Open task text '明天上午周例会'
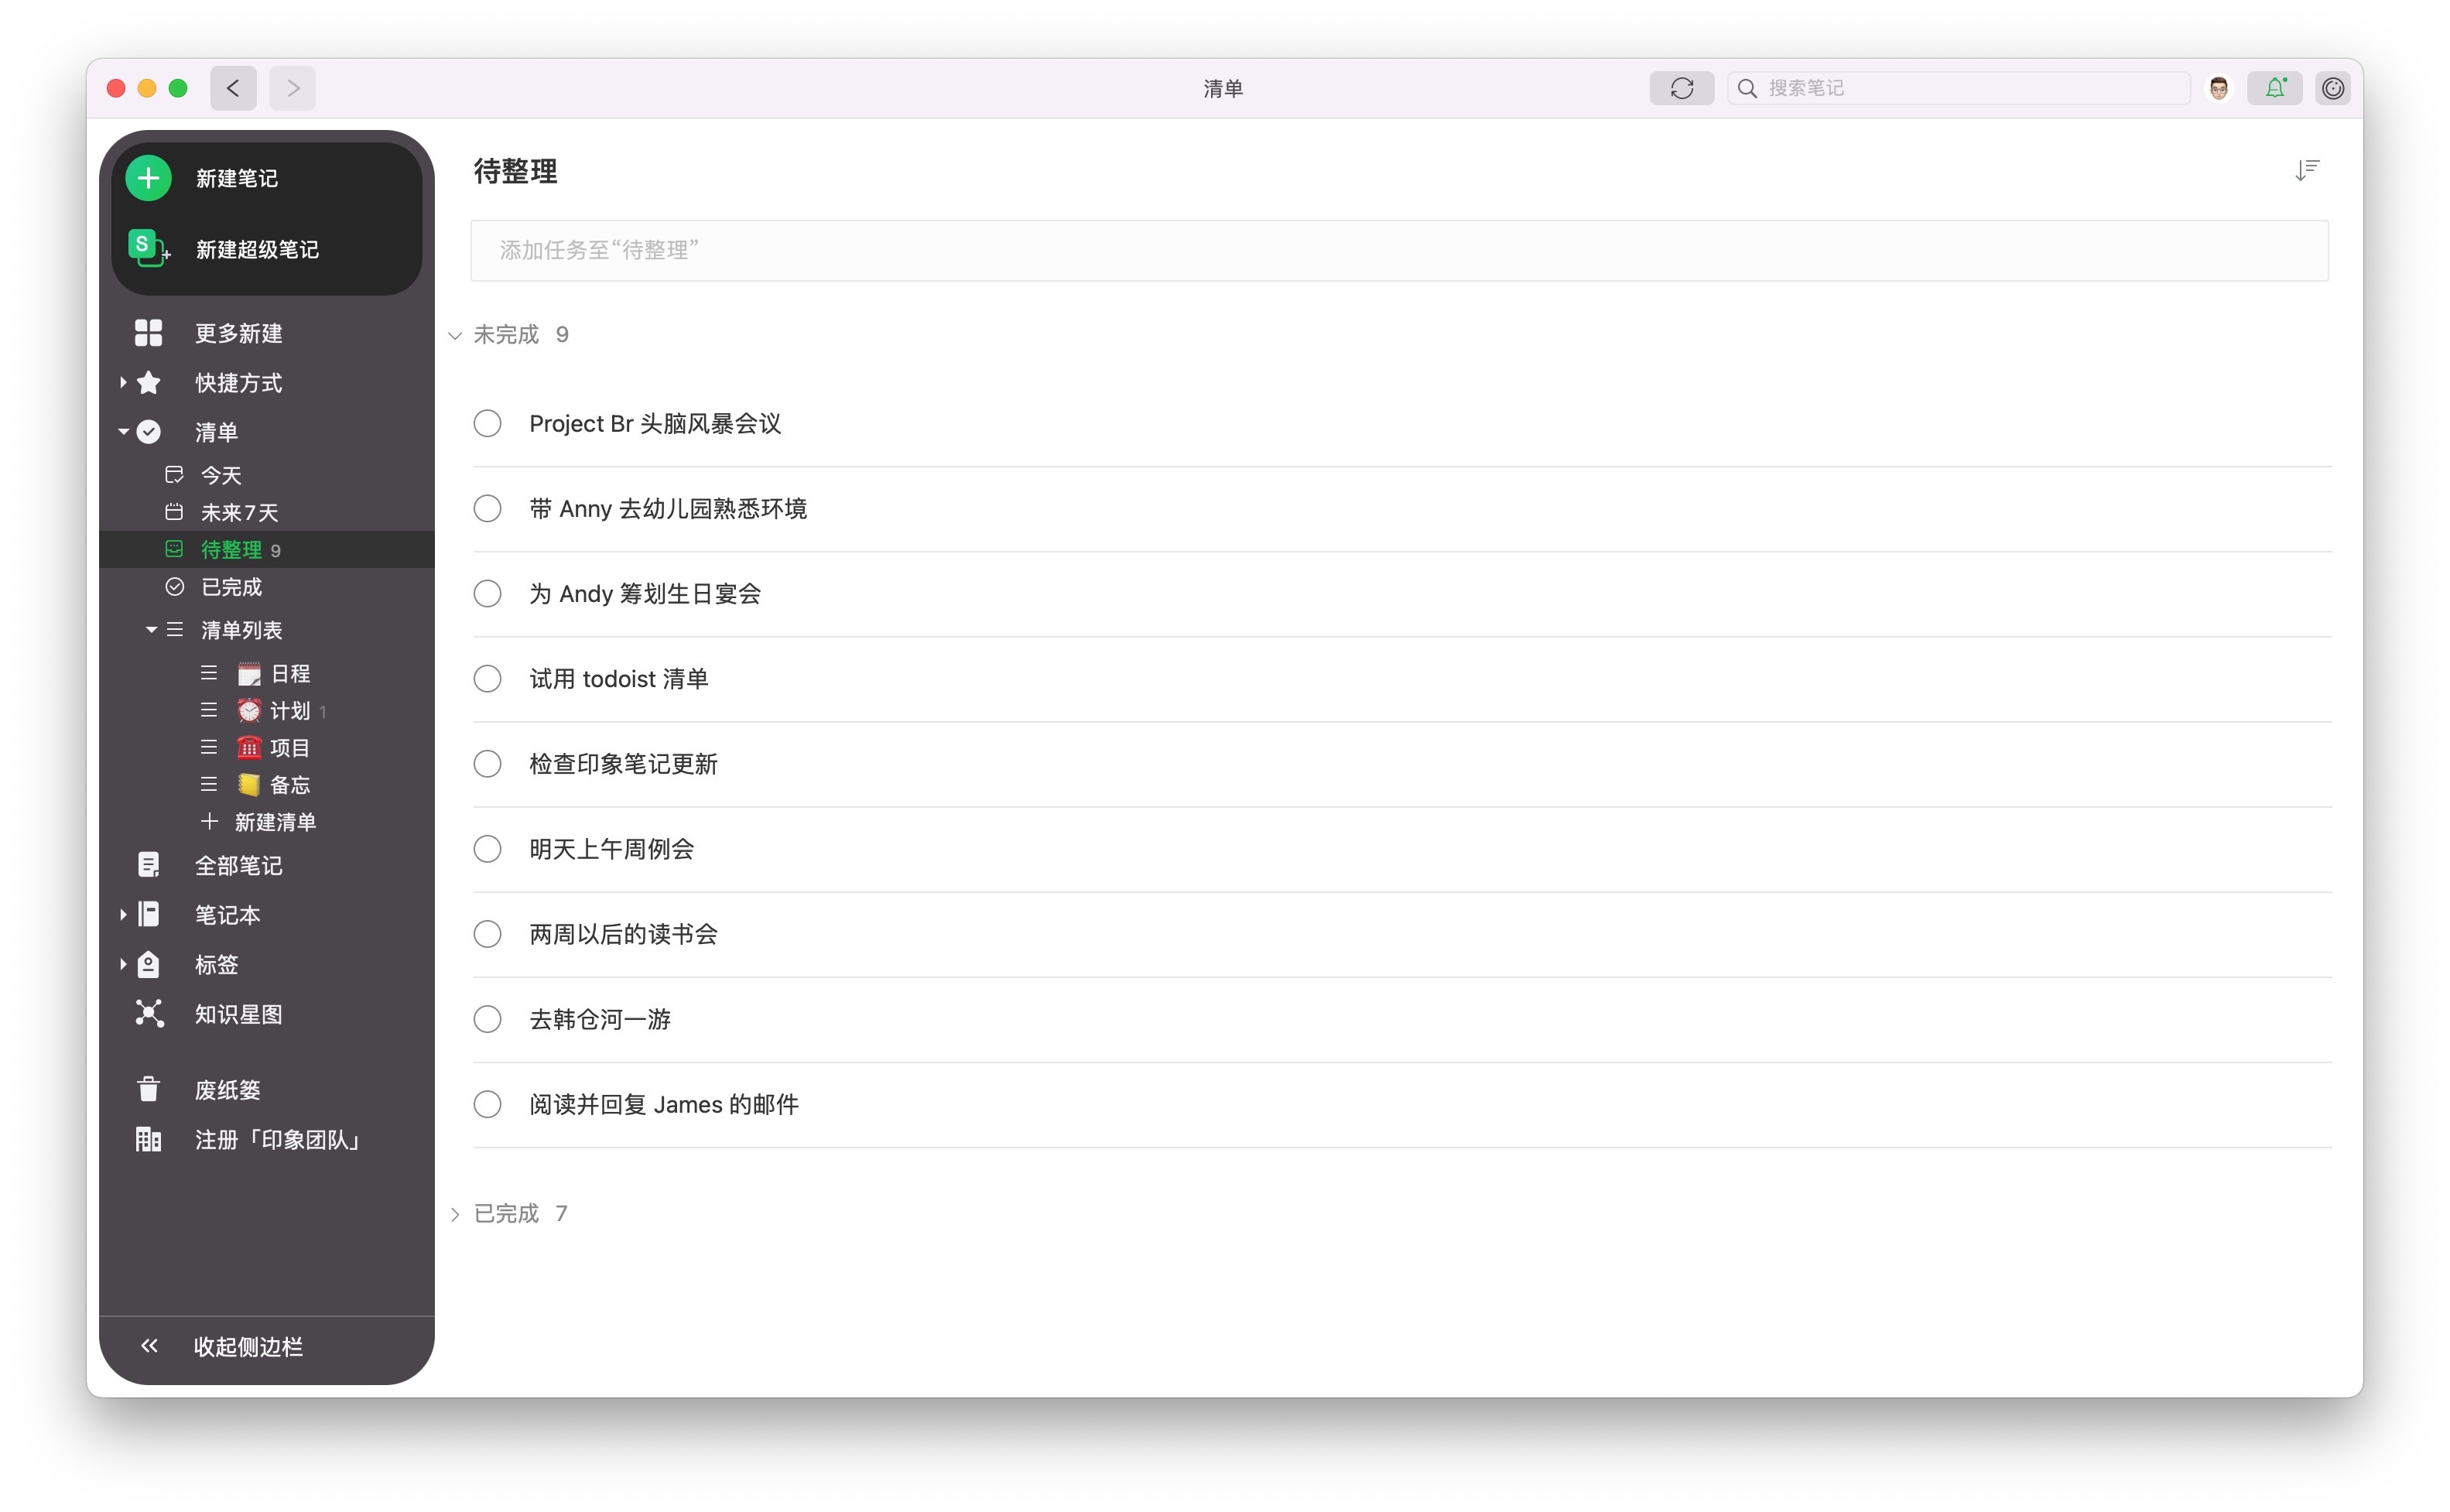The image size is (2450, 1512). pyautogui.click(x=611, y=849)
